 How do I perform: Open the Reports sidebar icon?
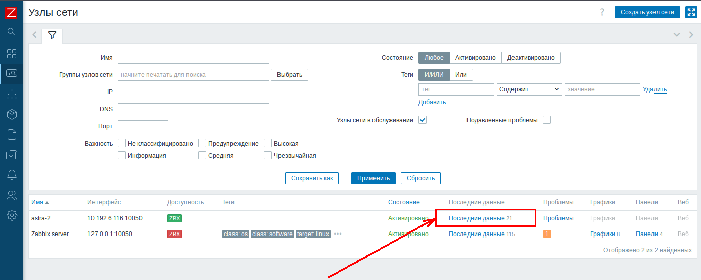click(11, 134)
